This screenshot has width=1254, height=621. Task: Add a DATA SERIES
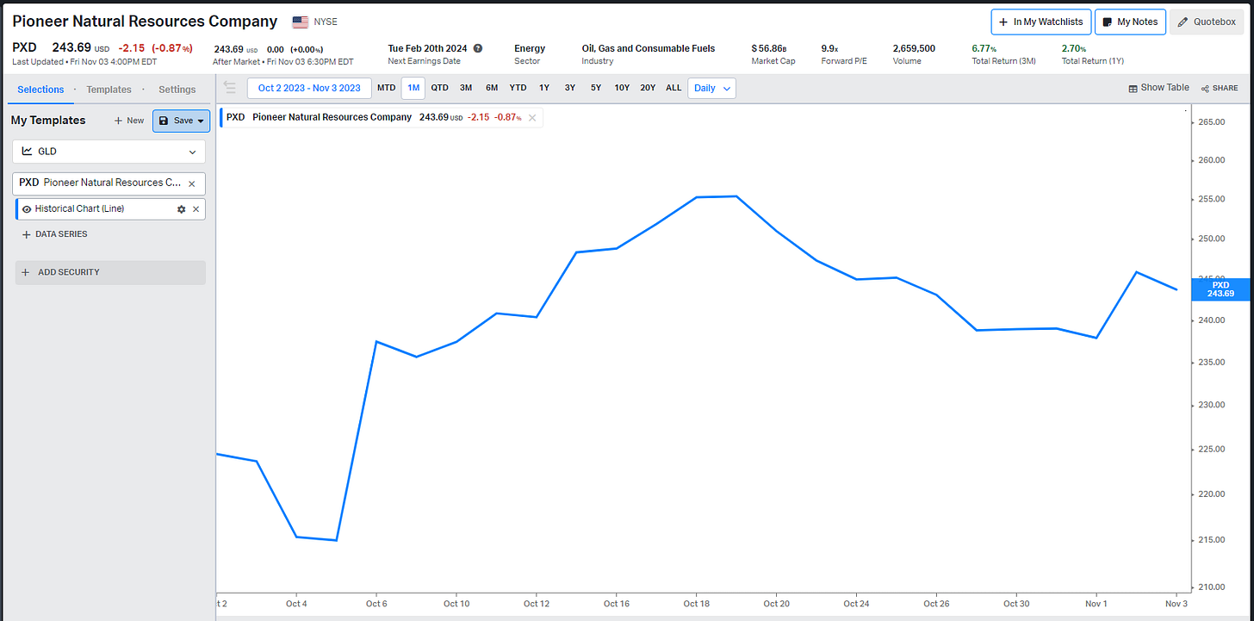pyautogui.click(x=53, y=234)
